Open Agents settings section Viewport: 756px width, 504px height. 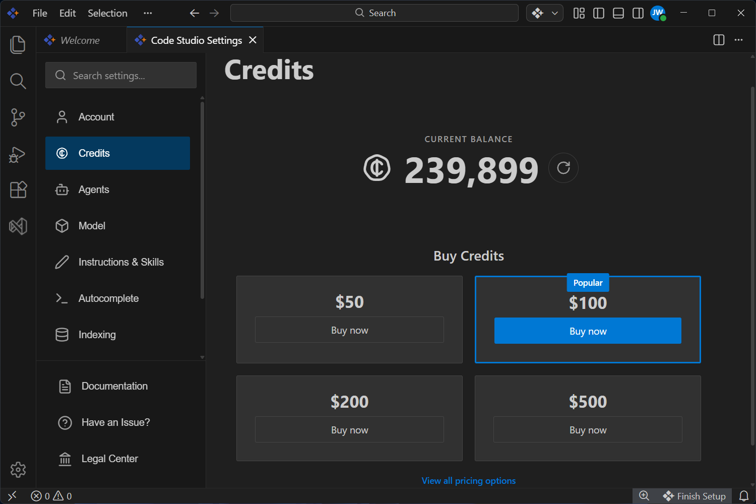point(117,190)
